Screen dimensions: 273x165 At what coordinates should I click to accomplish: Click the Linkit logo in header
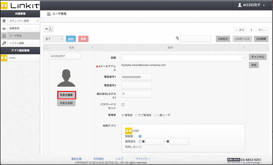point(20,6)
